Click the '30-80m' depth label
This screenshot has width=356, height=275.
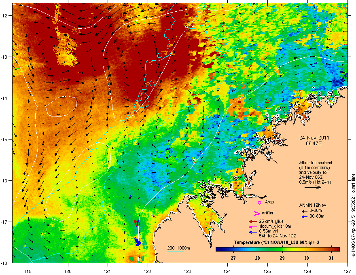[x=317, y=216]
